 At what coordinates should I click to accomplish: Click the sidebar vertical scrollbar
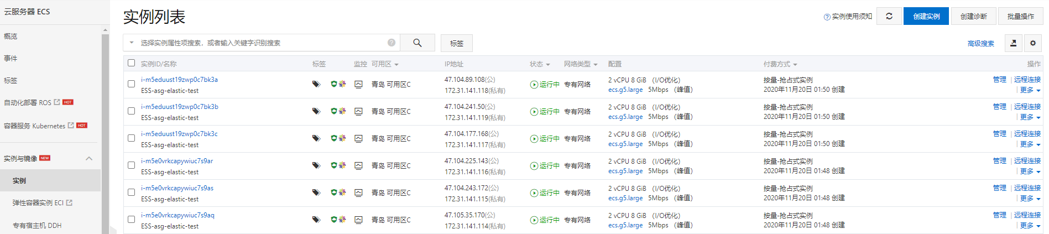[105, 133]
